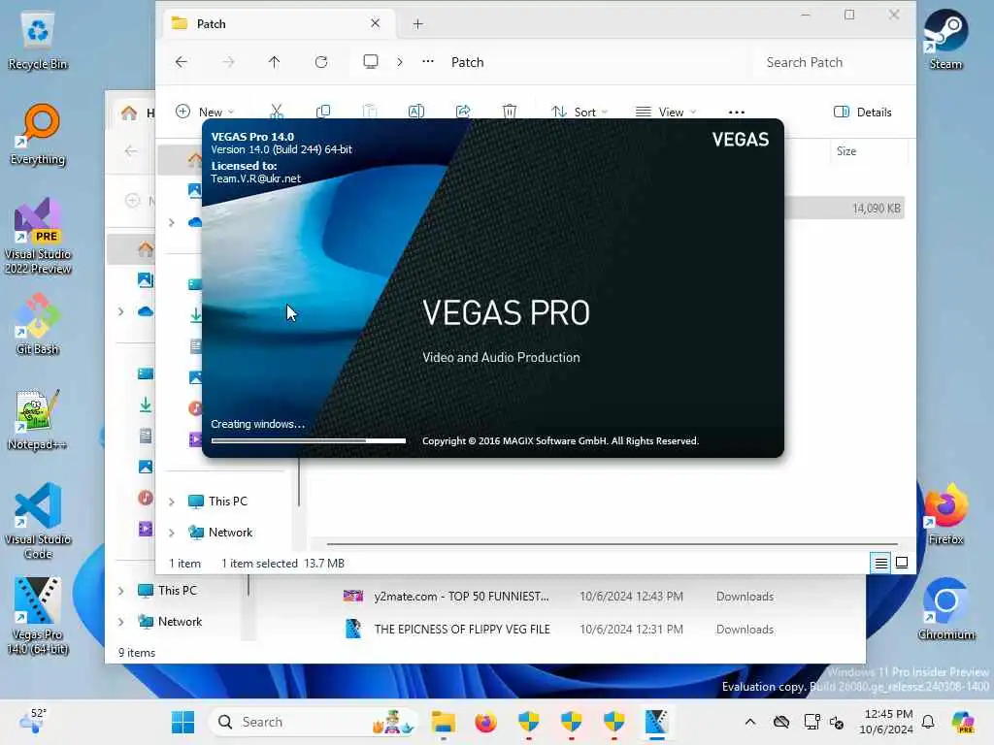
Task: Expand the breadcrumb chevron after the monitor icon
Action: pos(399,62)
